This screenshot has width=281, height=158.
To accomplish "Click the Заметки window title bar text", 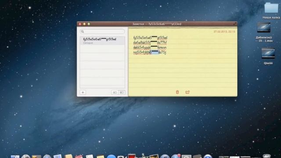I will [x=157, y=24].
